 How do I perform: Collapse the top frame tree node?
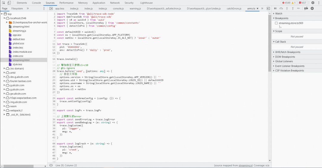pos(2,14)
